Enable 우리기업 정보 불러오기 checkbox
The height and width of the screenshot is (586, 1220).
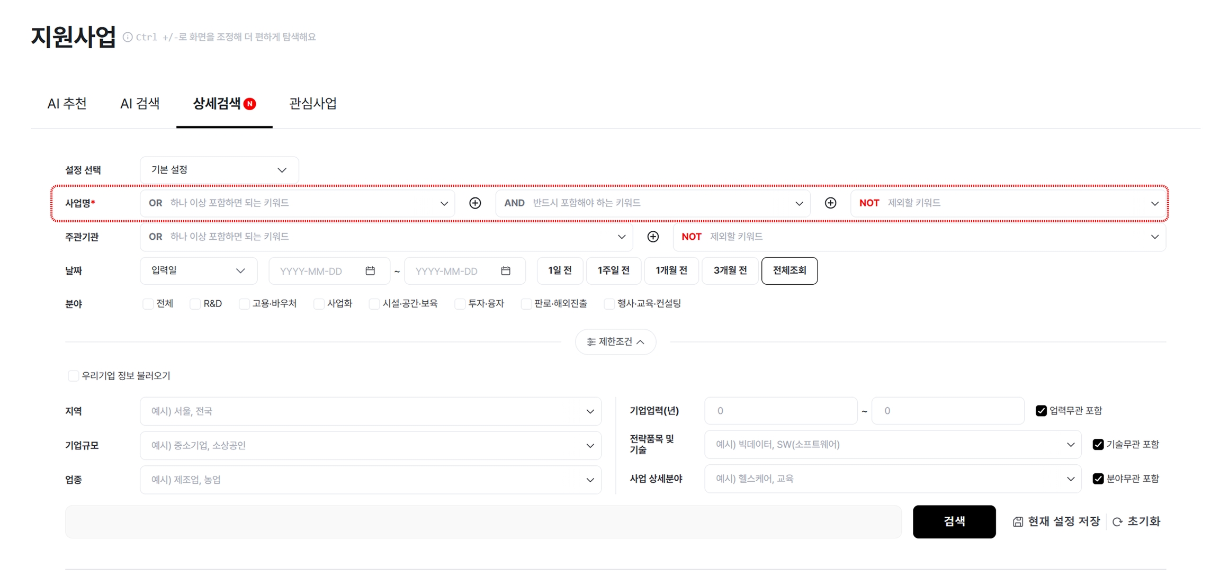[74, 376]
